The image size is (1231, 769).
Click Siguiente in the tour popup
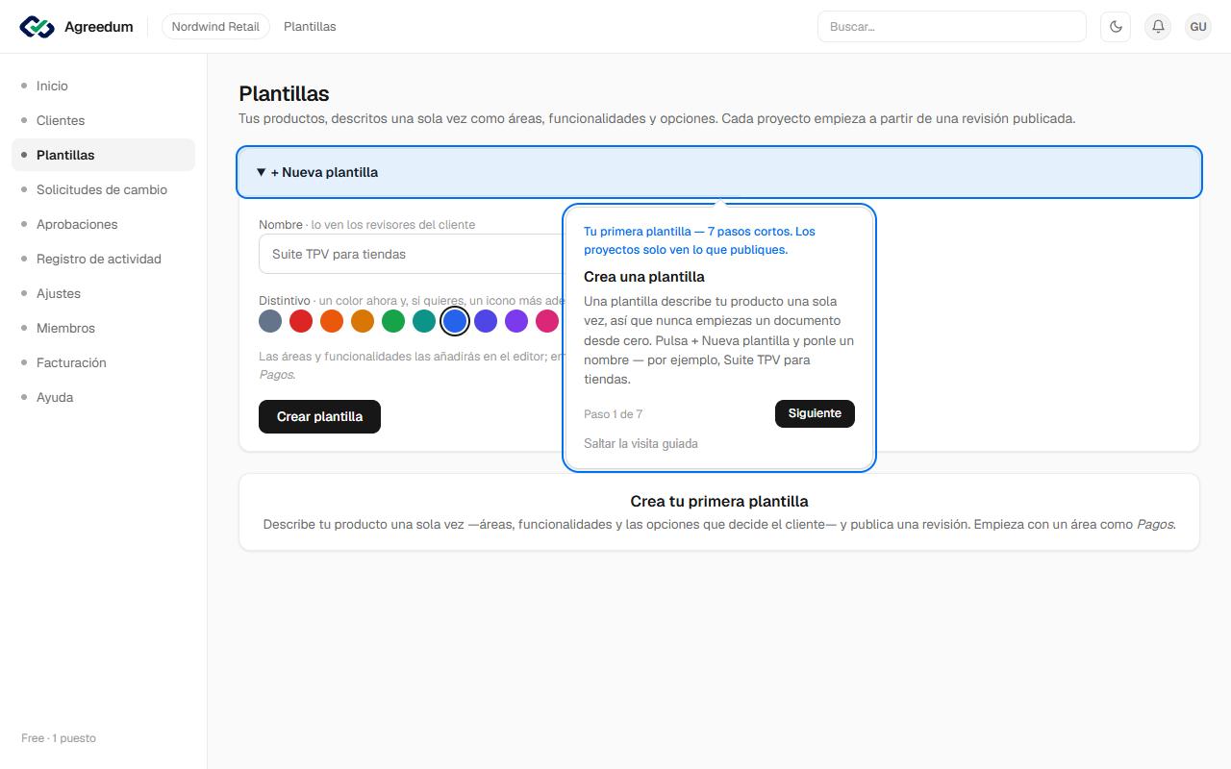point(815,413)
